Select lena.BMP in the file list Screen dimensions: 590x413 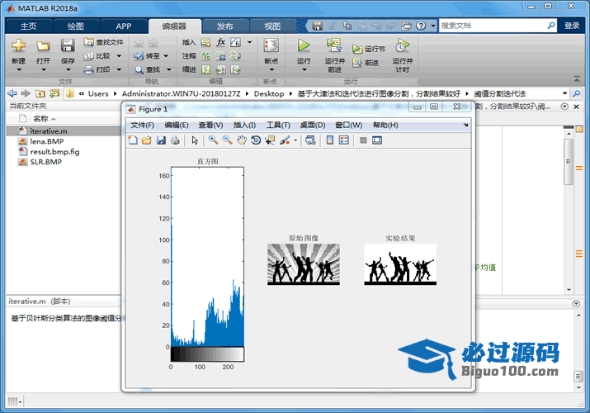click(46, 141)
